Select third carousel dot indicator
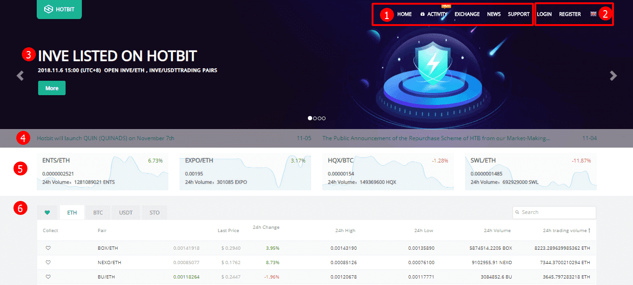The image size is (633, 285). 319,118
